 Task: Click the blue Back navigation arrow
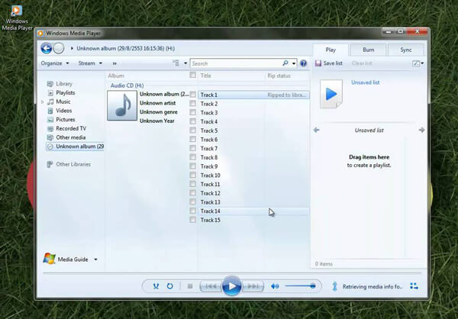click(47, 48)
